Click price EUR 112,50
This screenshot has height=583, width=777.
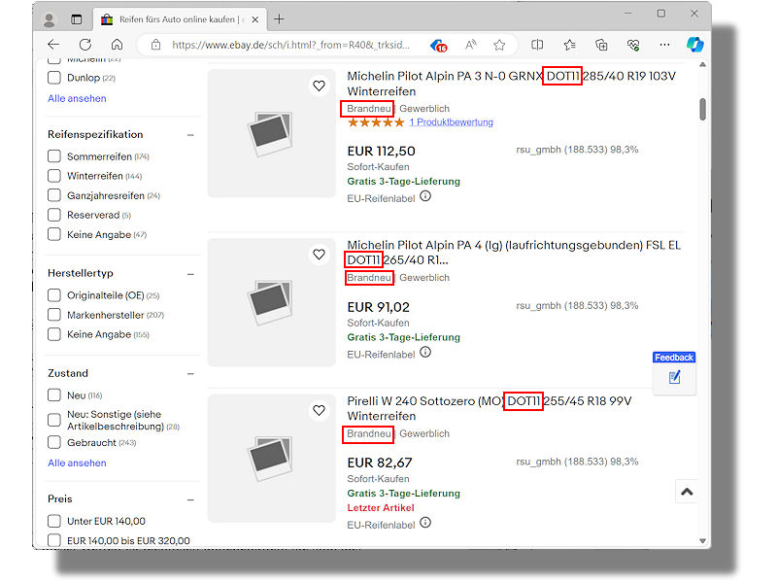[x=381, y=151]
